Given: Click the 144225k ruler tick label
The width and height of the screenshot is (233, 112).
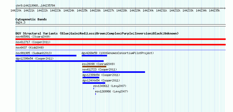Looking at the screenshot, I should click(82, 10).
